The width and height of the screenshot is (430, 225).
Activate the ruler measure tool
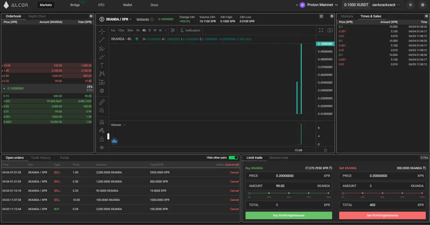pos(102,102)
